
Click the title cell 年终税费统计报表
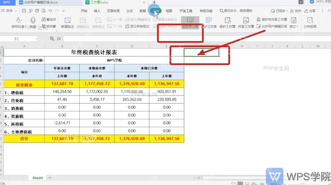pos(94,52)
